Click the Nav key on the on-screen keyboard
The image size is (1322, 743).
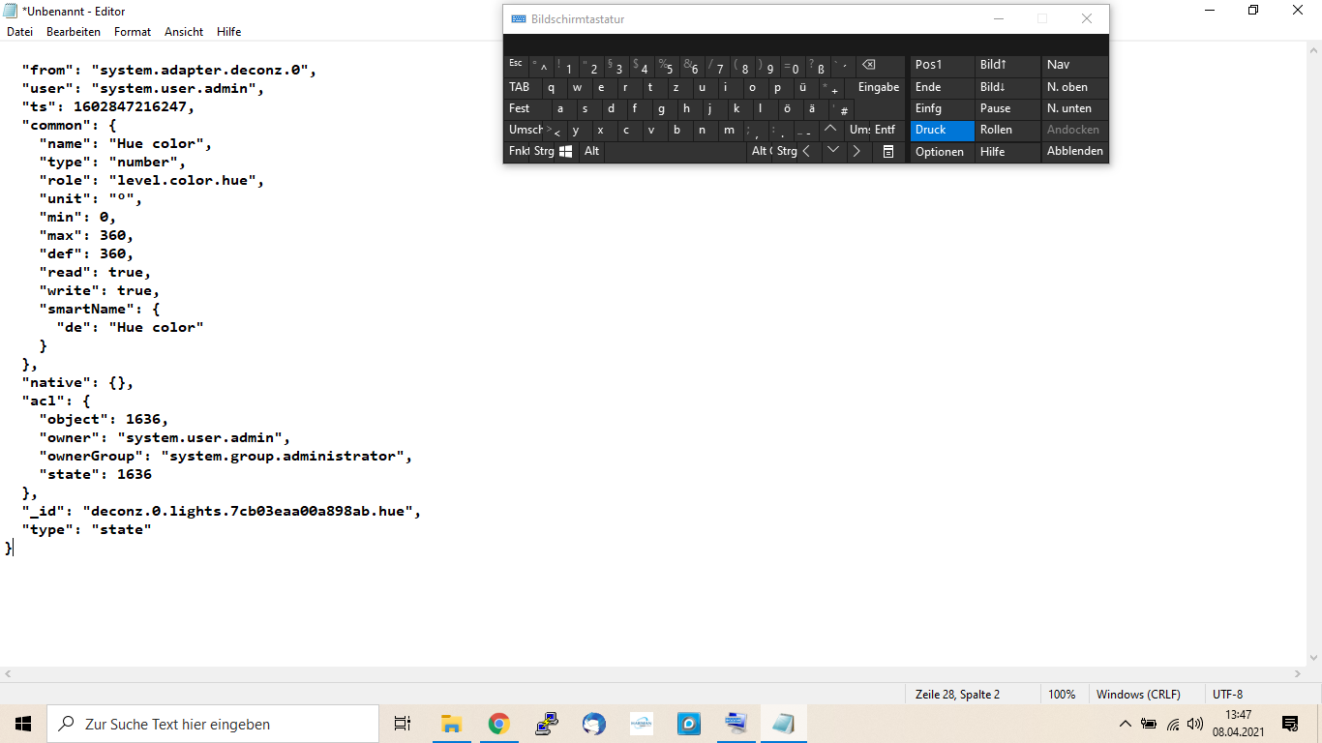pos(1074,66)
